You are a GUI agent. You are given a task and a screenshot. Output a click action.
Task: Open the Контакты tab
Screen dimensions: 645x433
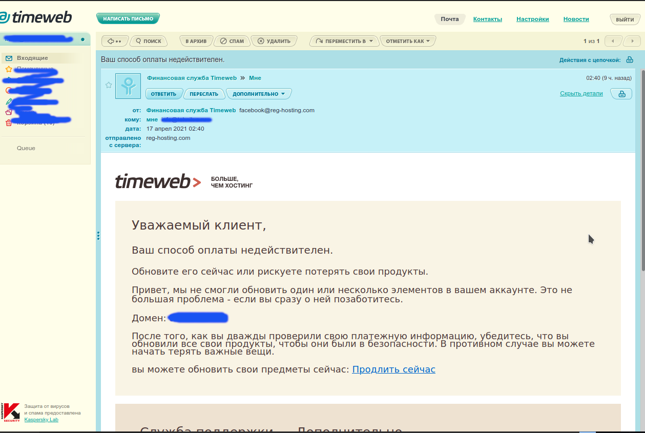point(487,19)
